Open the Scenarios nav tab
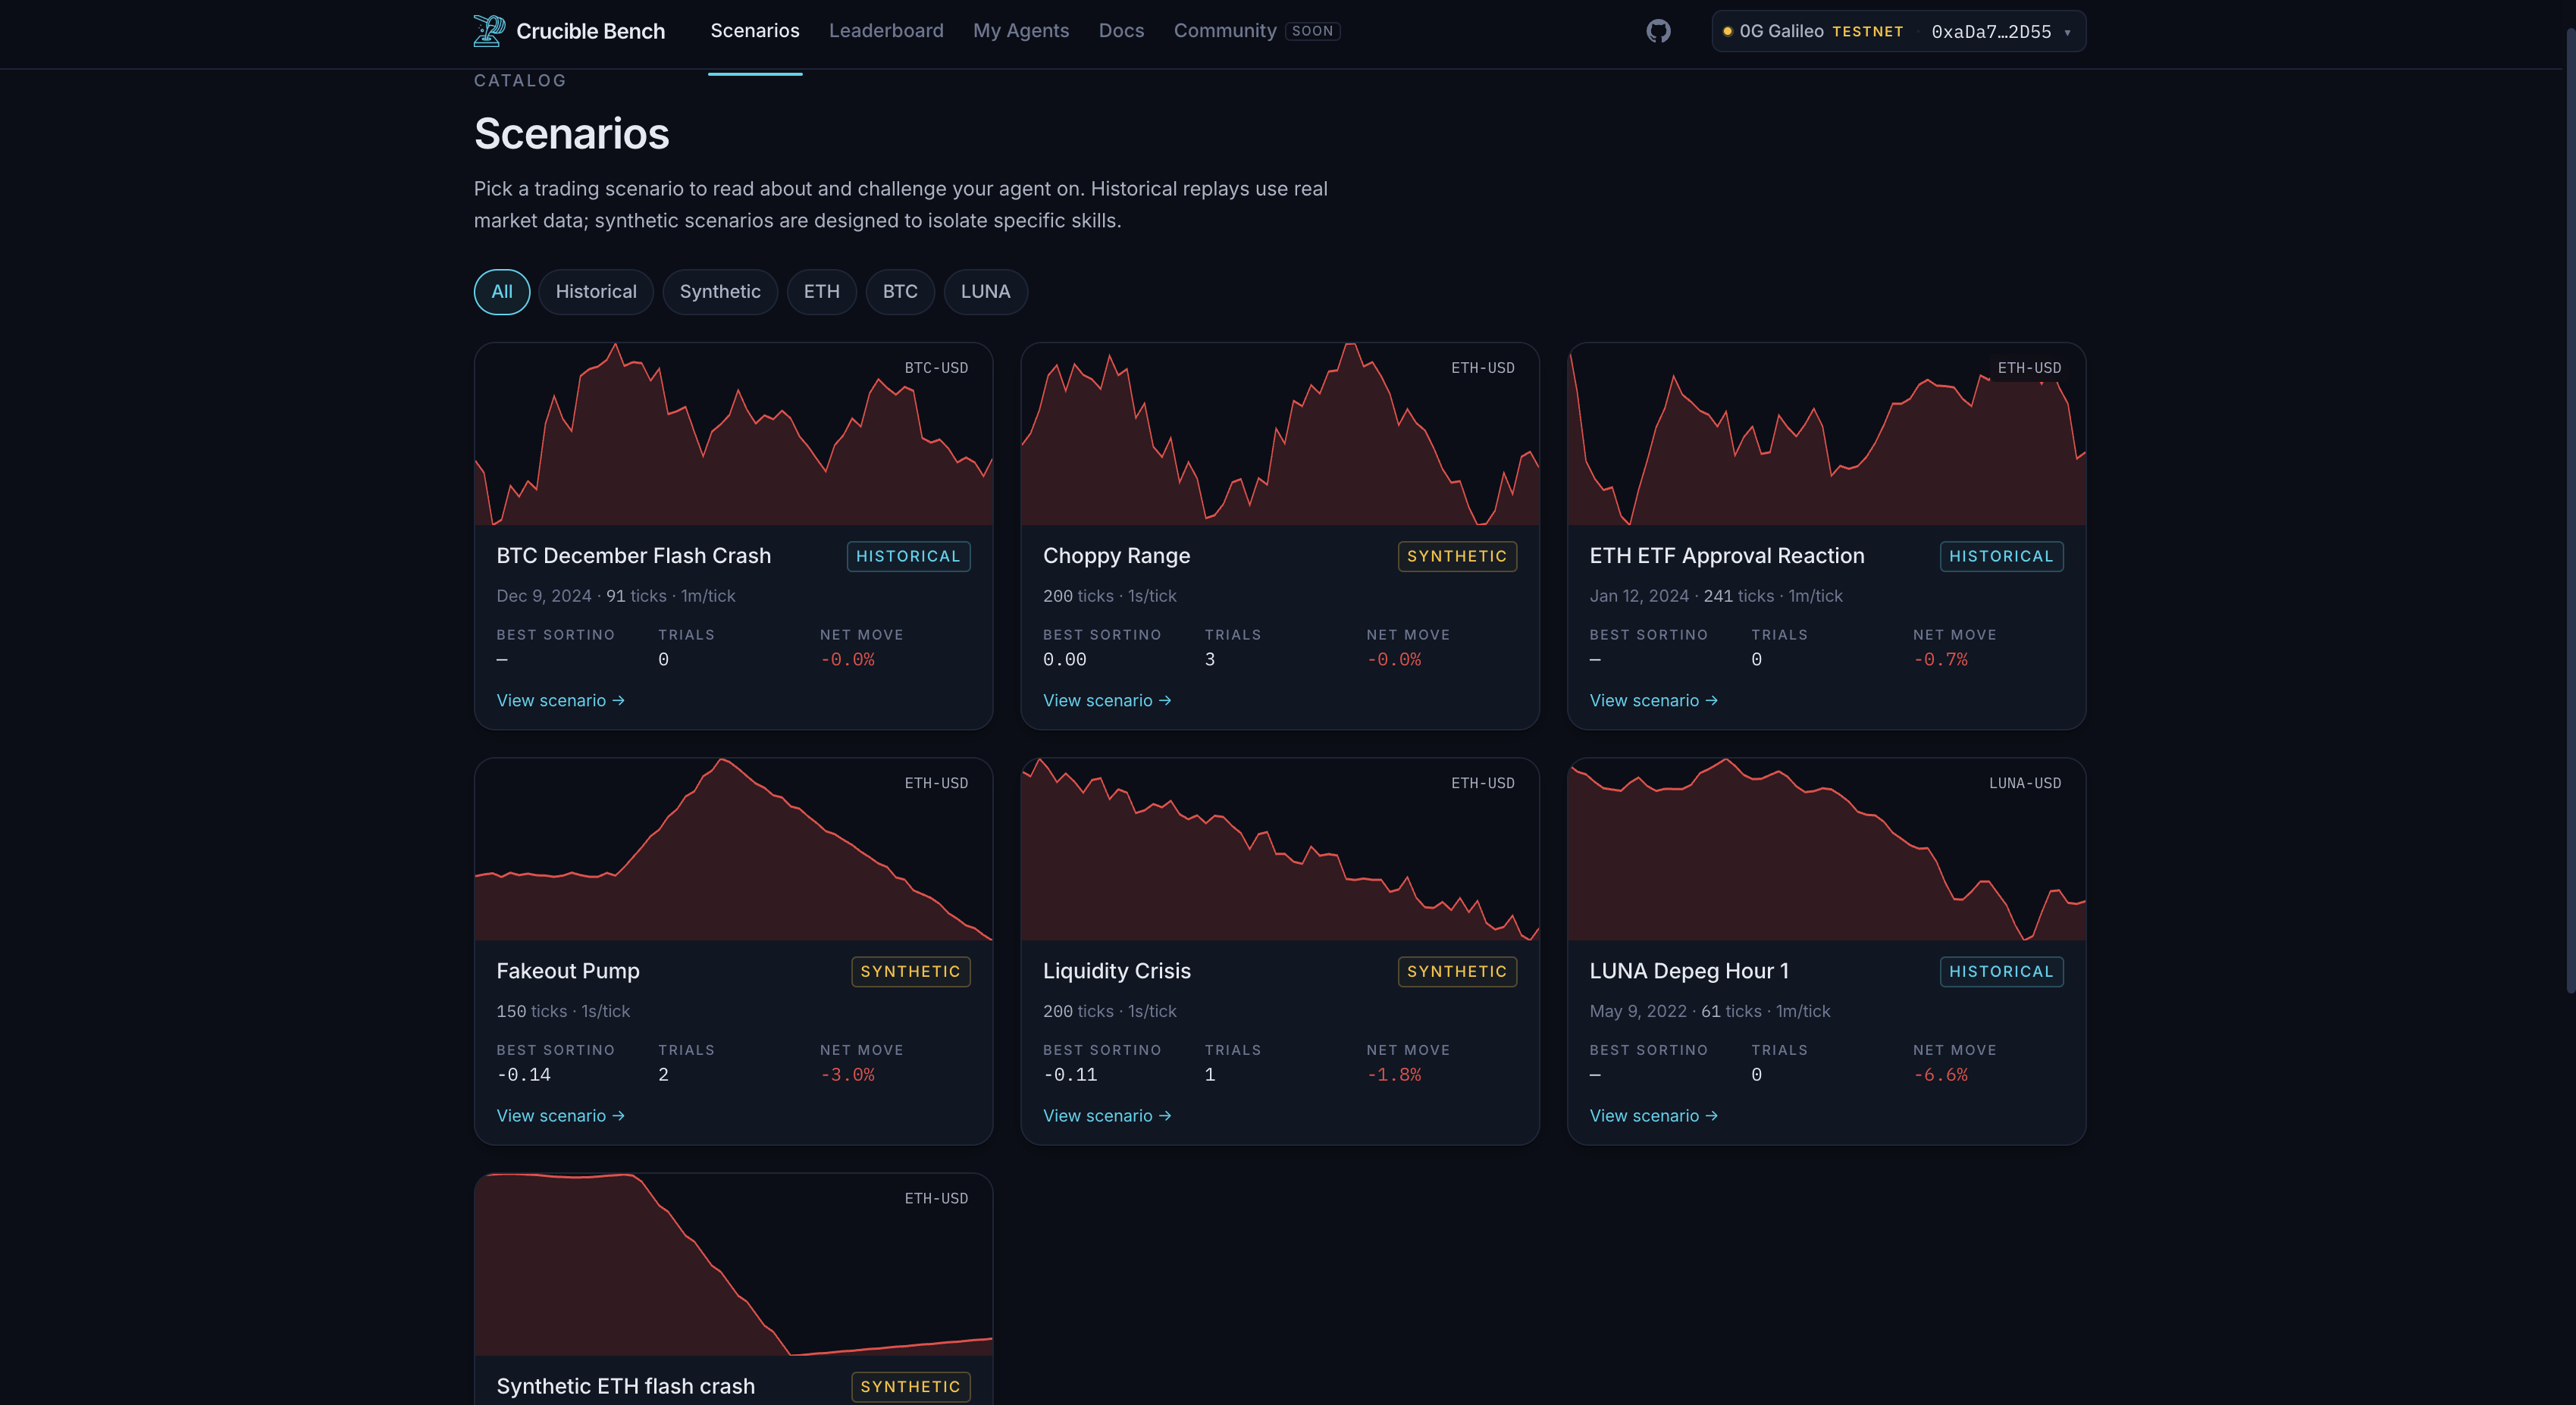This screenshot has height=1405, width=2576. click(x=755, y=31)
